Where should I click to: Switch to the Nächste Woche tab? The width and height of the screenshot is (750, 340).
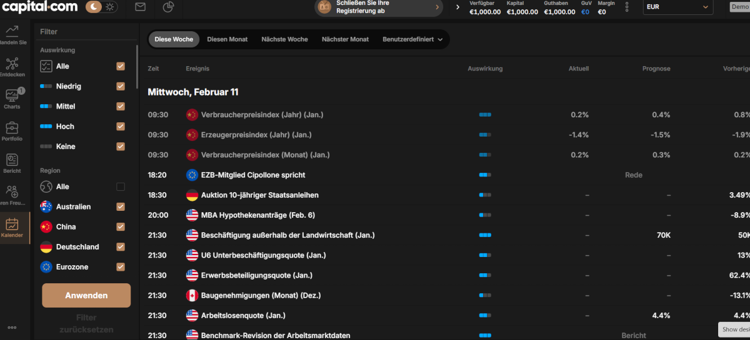(x=284, y=39)
